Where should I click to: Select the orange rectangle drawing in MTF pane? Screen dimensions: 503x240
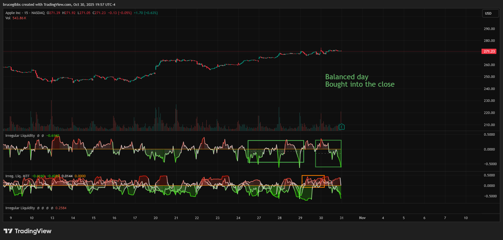point(313,176)
